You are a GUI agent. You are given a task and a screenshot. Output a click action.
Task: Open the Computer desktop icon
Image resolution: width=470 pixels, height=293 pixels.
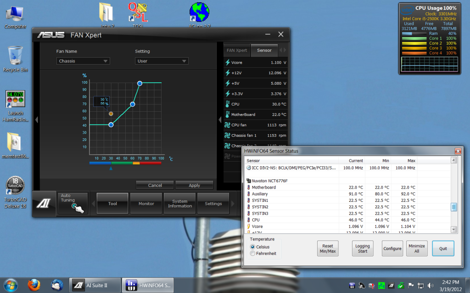pyautogui.click(x=15, y=17)
